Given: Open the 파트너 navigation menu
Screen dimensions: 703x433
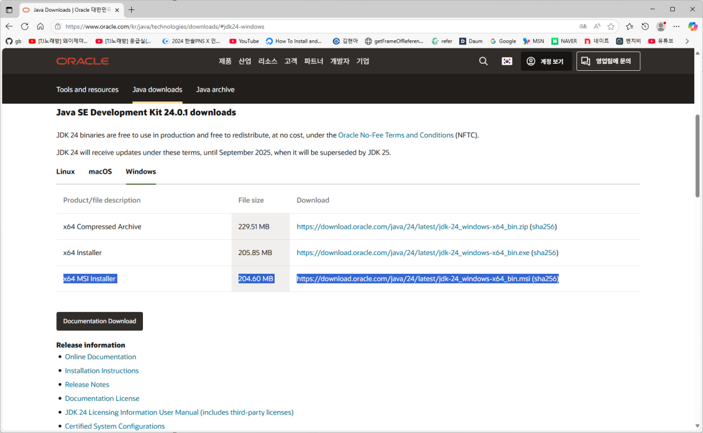Looking at the screenshot, I should 313,61.
